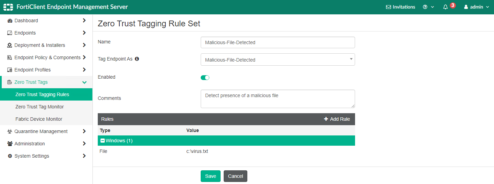Open the Invitations link
The width and height of the screenshot is (494, 184).
[x=400, y=7]
